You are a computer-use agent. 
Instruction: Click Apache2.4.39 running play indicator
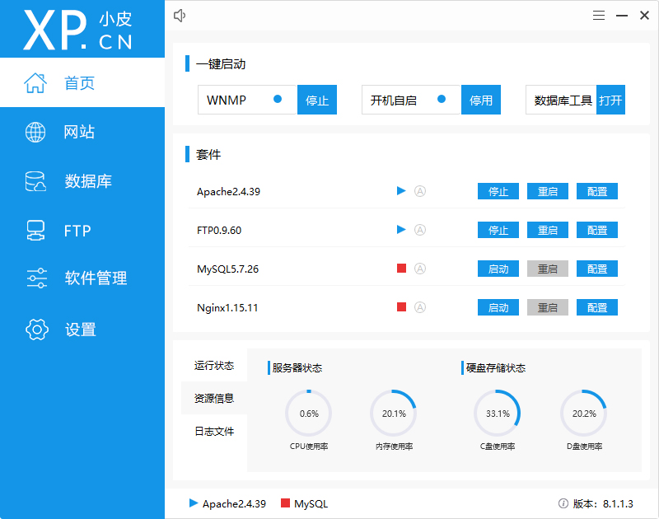click(401, 191)
